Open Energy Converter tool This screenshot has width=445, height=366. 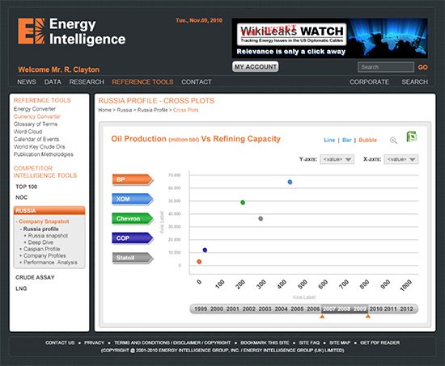coord(35,109)
